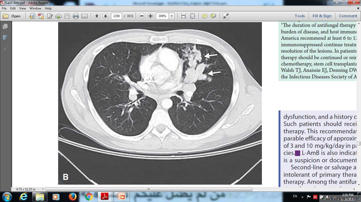Toggle the bookmarks panel in sidebar
The width and height of the screenshot is (361, 202).
(x=5, y=38)
